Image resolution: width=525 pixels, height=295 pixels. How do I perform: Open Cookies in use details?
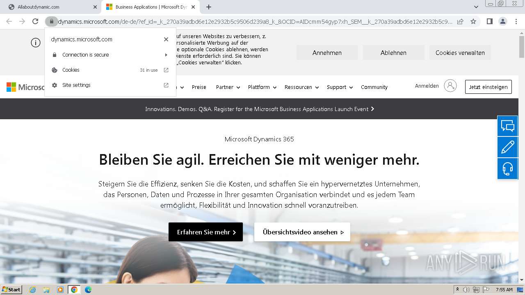tap(110, 70)
